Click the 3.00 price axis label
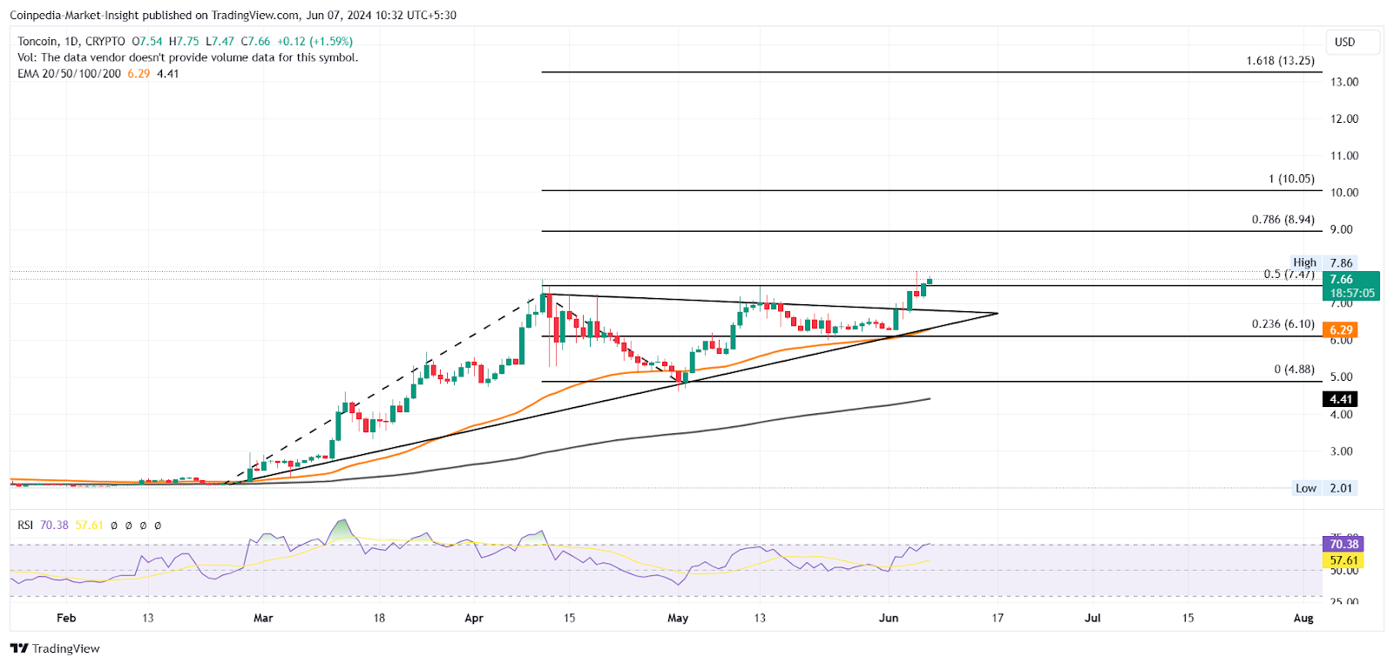 pos(1341,451)
